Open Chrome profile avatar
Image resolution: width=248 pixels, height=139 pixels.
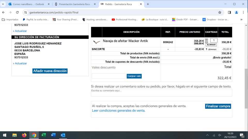(x=236, y=12)
